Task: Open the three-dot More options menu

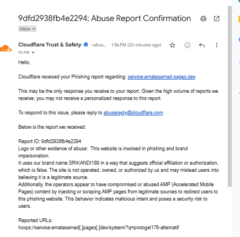Action: click(x=217, y=45)
